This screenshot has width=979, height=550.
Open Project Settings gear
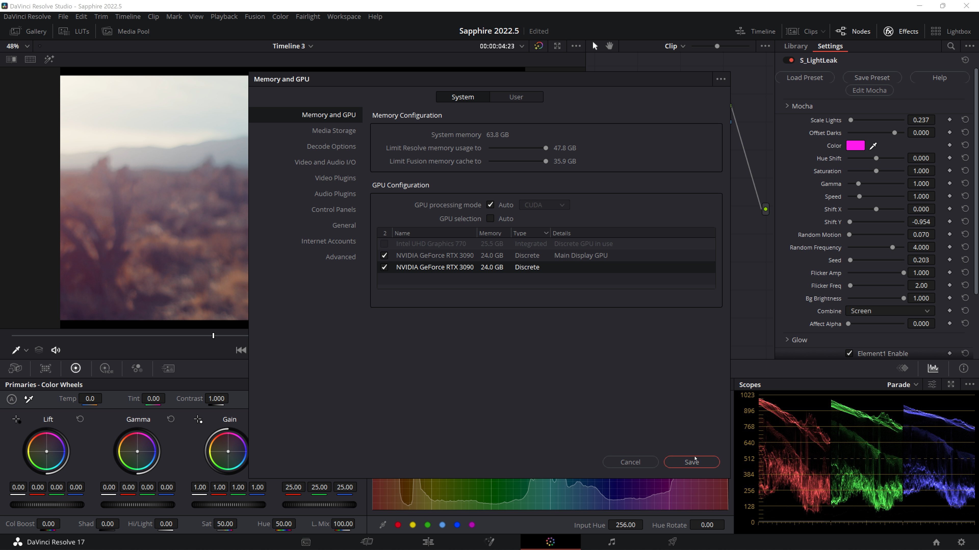[x=961, y=542]
